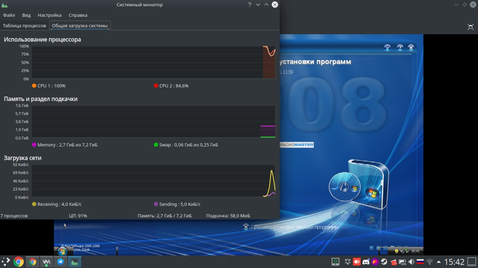Click the installer's round X button
Image resolution: width=478 pixels, height=268 pixels.
[x=411, y=48]
